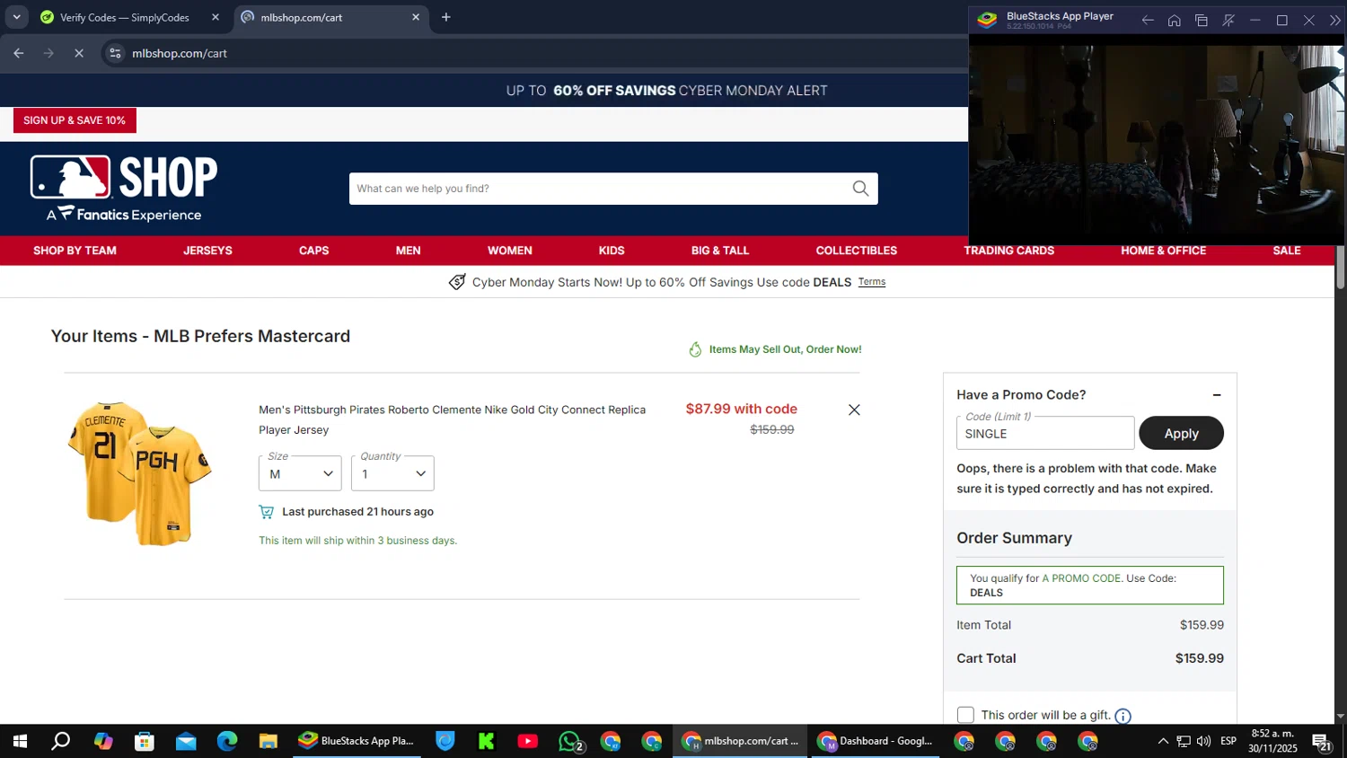Screen dimensions: 1347x758
Task: Click the green K app taskbar icon
Action: [487, 741]
